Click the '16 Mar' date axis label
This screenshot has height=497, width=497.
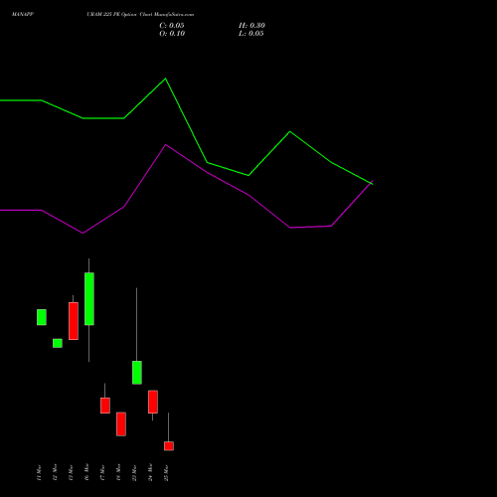click(x=86, y=473)
